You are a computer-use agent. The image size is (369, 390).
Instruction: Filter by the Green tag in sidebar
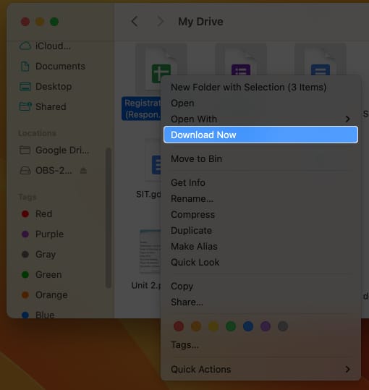pyautogui.click(x=41, y=275)
